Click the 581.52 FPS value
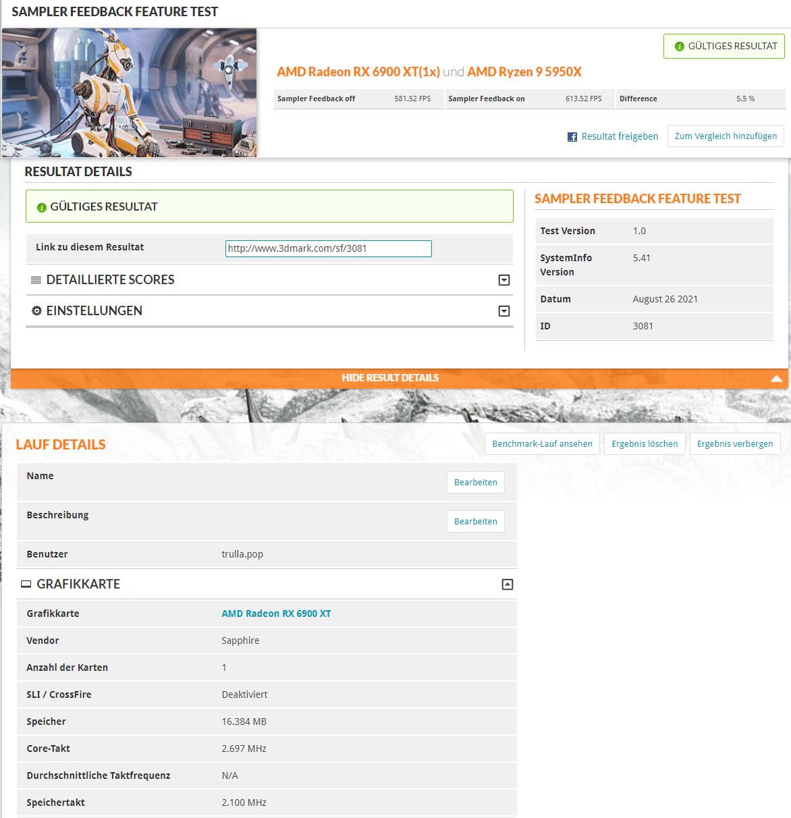 pos(412,99)
